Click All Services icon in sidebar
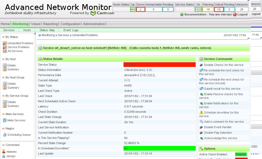 pyautogui.click(x=4, y=51)
